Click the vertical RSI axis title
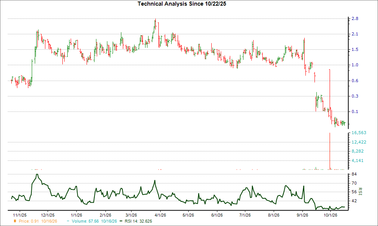378x226 pixels. tap(360, 191)
